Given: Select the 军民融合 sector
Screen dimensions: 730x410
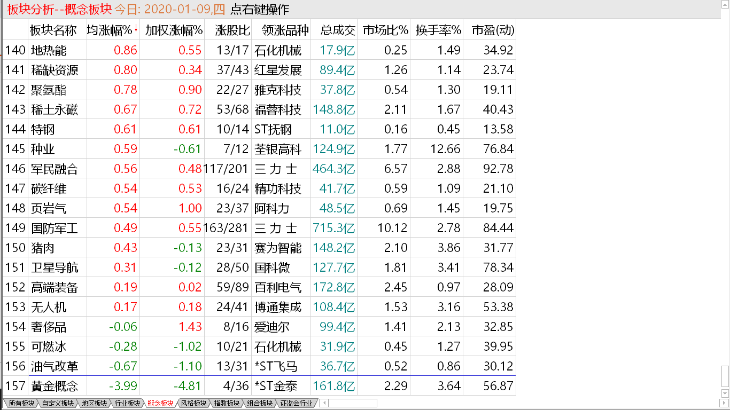Looking at the screenshot, I should (55, 169).
